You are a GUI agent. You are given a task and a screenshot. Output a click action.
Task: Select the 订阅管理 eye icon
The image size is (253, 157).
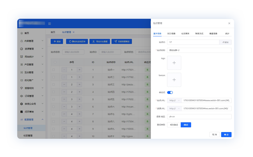coord(22,96)
